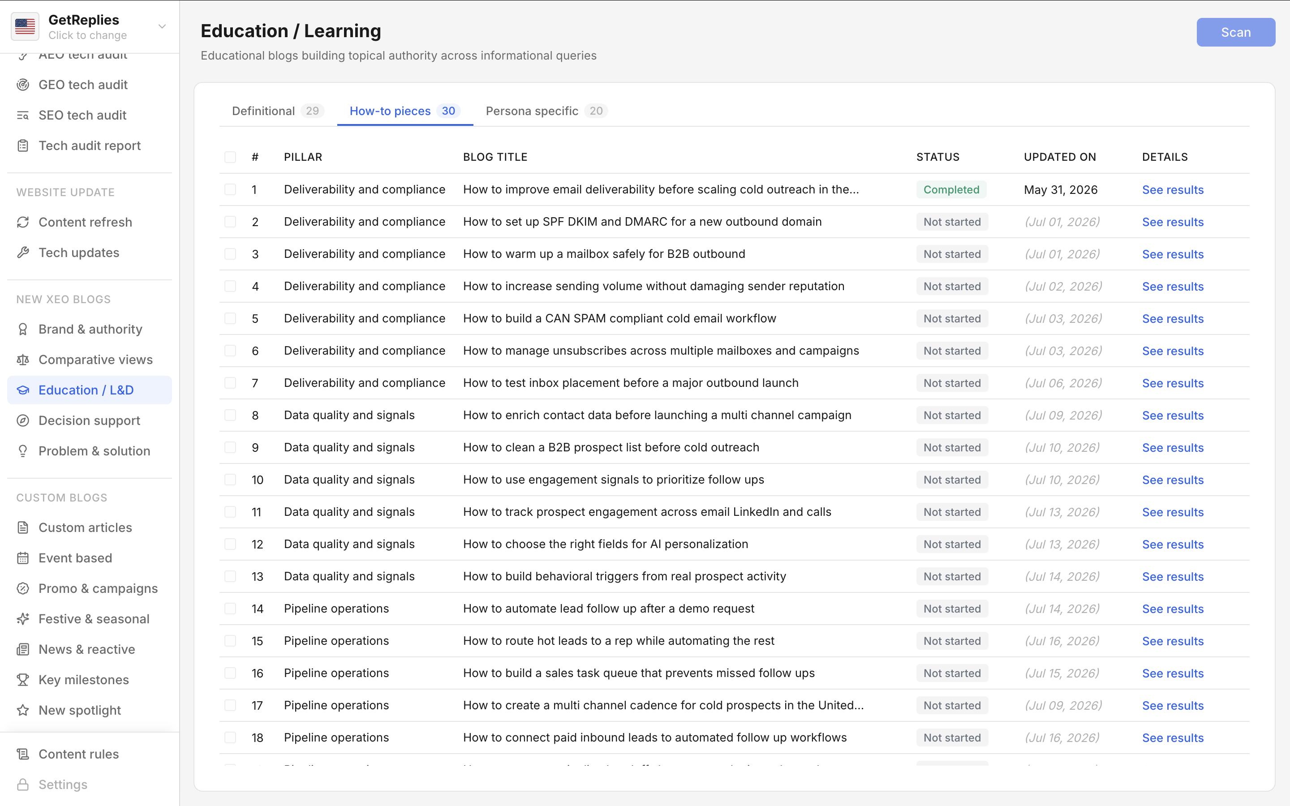Image resolution: width=1290 pixels, height=806 pixels.
Task: Click the Brand & authority badge icon
Action: point(23,330)
